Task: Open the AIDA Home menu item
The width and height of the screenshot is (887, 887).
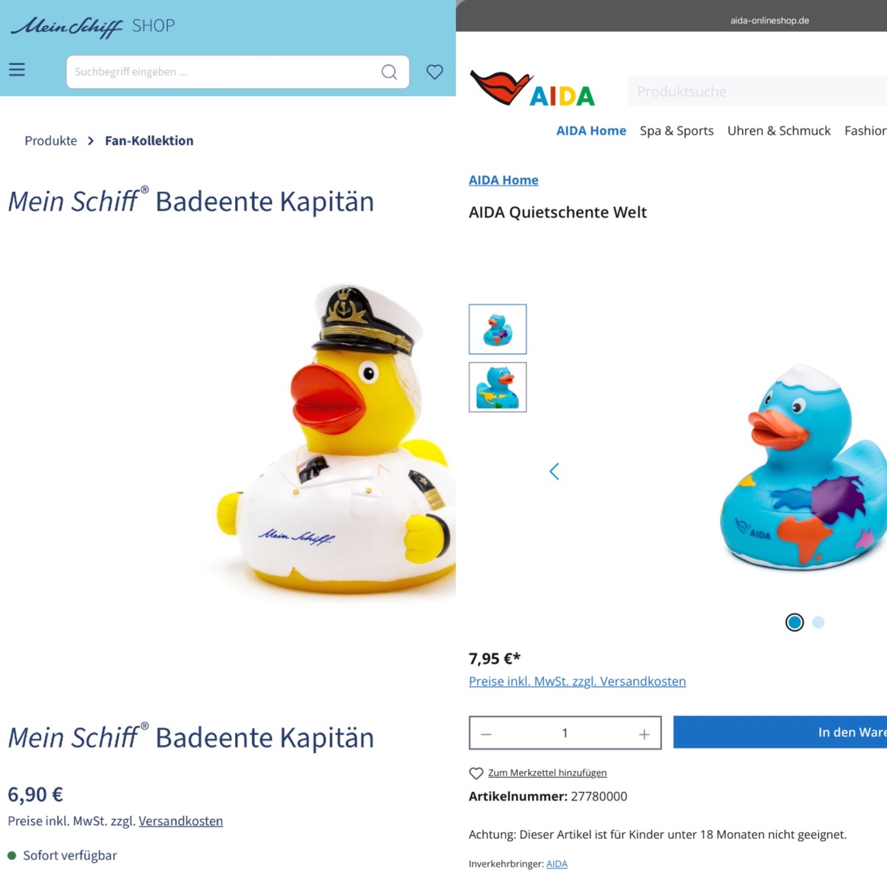Action: 591,131
